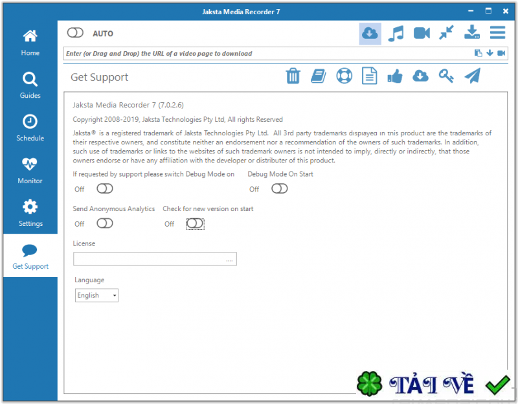518x404 pixels.
Task: Click the paper plane send icon
Action: (473, 76)
